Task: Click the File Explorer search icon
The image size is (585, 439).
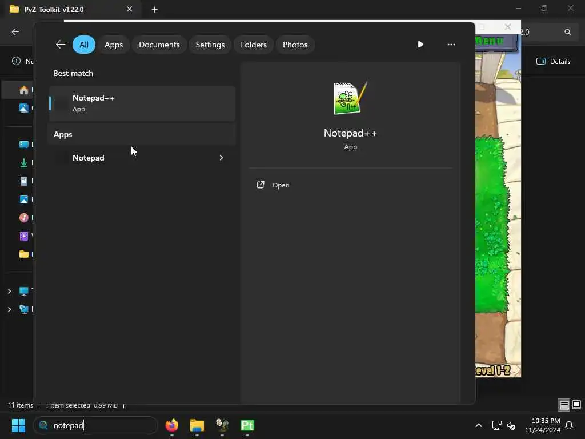Action: 567,32
